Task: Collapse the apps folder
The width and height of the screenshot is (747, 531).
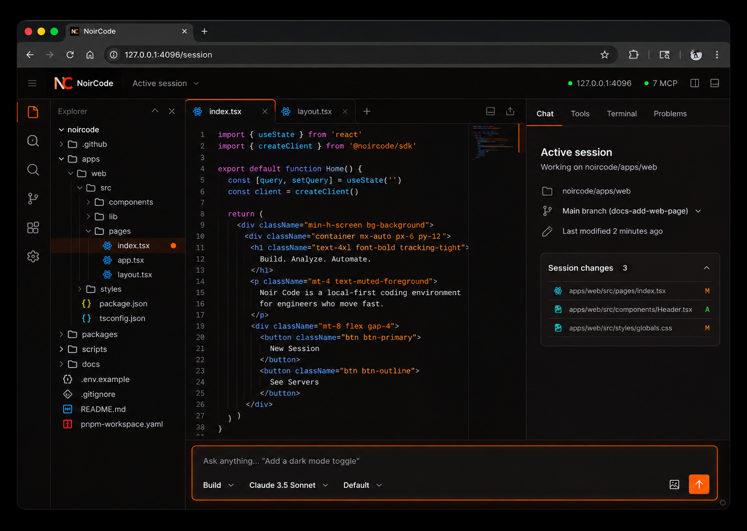Action: (61, 159)
